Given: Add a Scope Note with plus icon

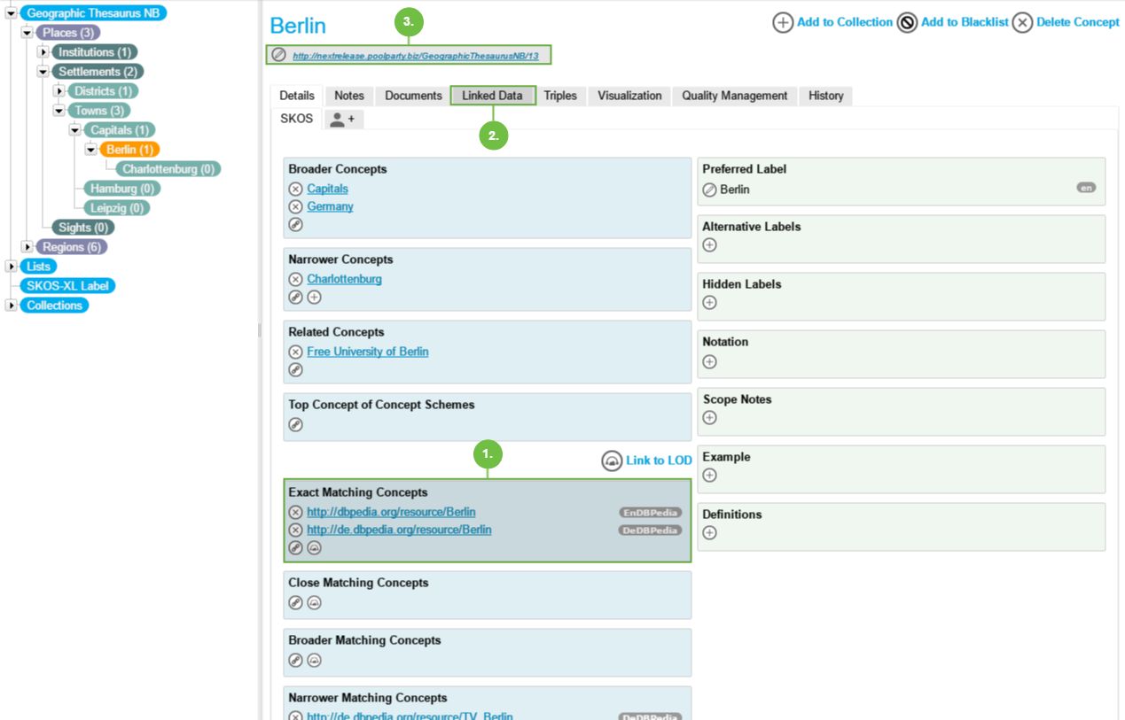Looking at the screenshot, I should click(x=709, y=418).
